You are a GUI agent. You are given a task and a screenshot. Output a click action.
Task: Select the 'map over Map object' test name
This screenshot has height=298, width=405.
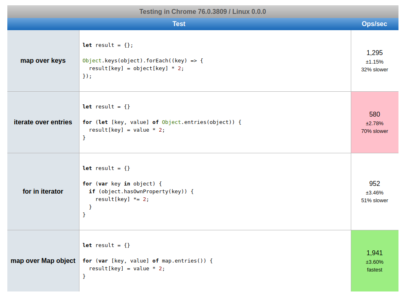tap(43, 260)
